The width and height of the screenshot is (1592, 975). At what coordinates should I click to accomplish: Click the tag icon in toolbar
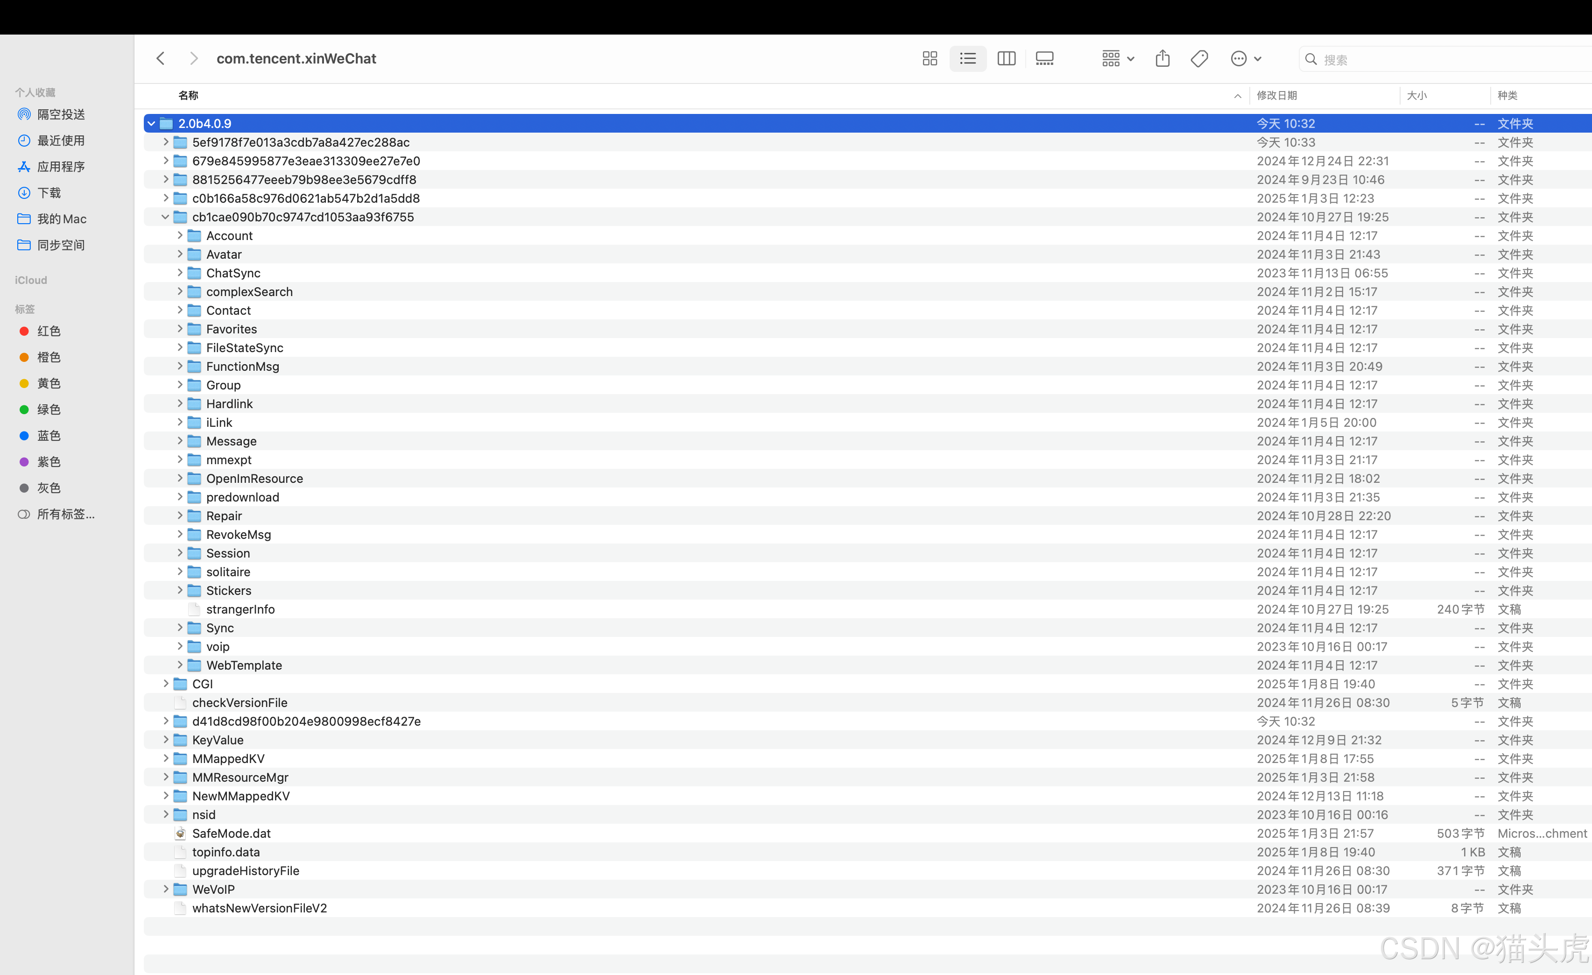click(x=1199, y=59)
